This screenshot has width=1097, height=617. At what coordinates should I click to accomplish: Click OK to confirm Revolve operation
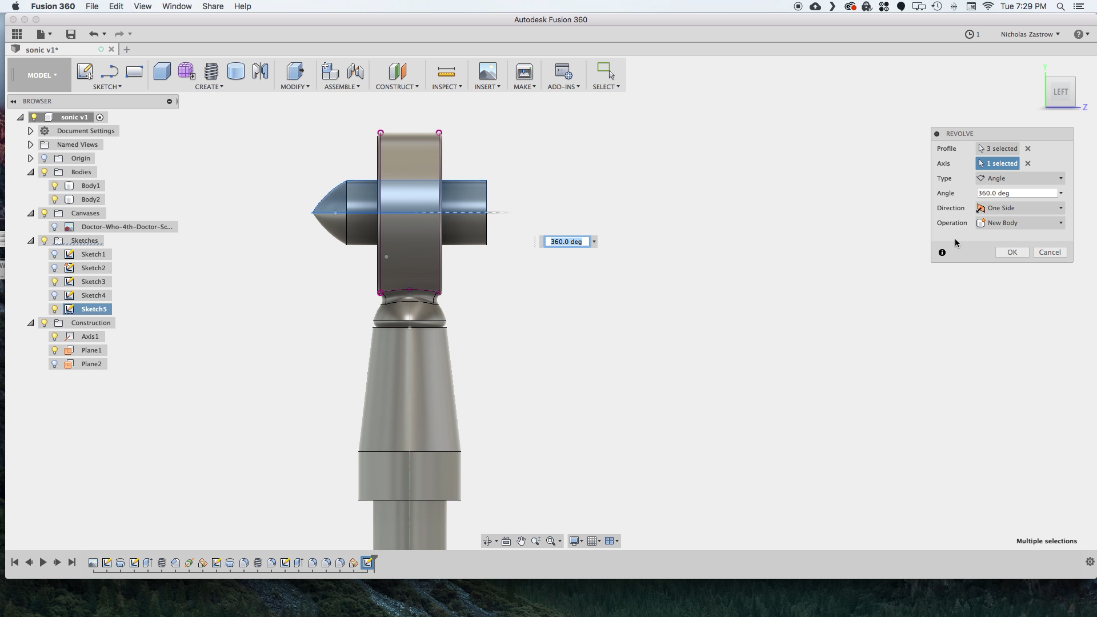coord(1012,251)
